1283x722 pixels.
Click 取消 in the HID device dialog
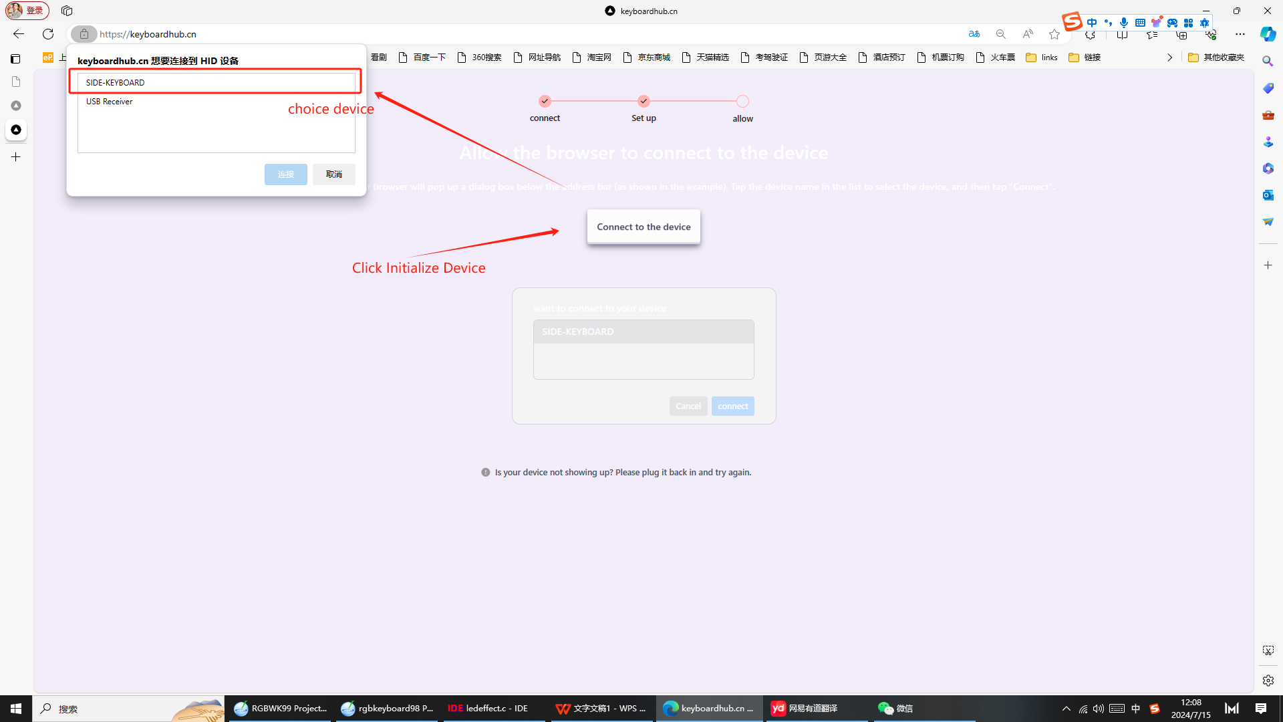333,174
